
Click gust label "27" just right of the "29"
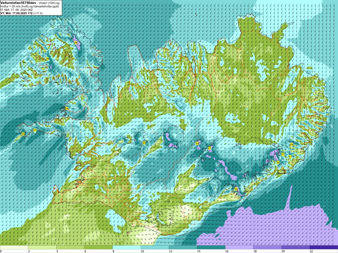(209, 148)
